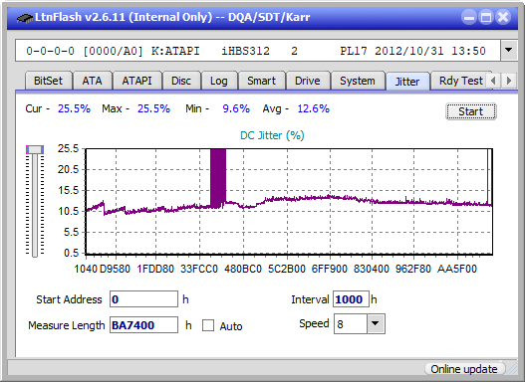Open the Drive tab
Viewport: 525px width, 382px height.
tap(308, 81)
